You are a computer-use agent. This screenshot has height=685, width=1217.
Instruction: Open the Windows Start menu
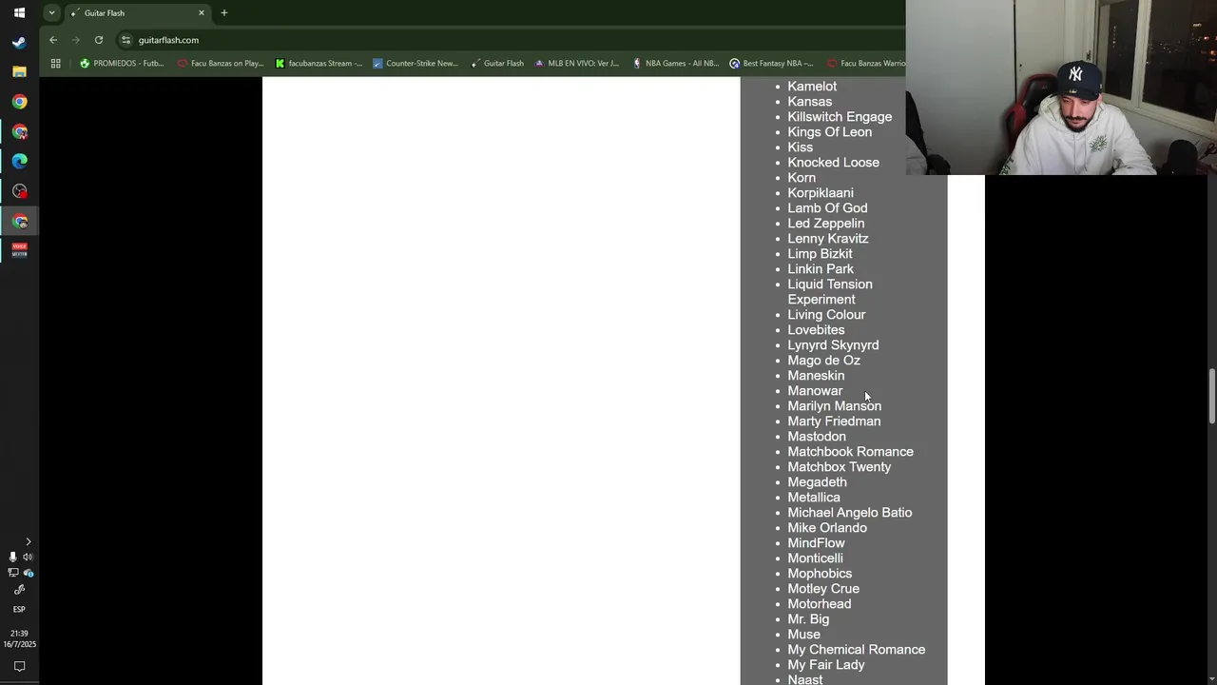click(19, 13)
